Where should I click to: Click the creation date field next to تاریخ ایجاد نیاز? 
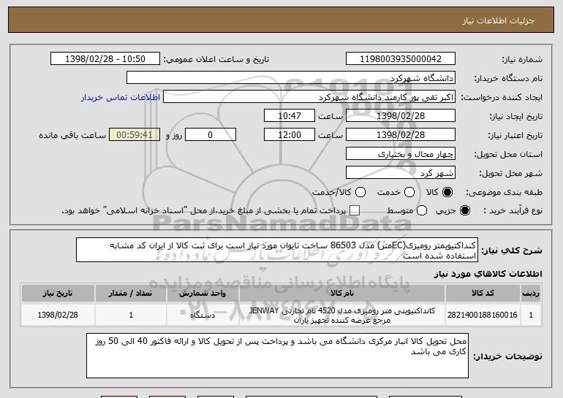(x=401, y=116)
